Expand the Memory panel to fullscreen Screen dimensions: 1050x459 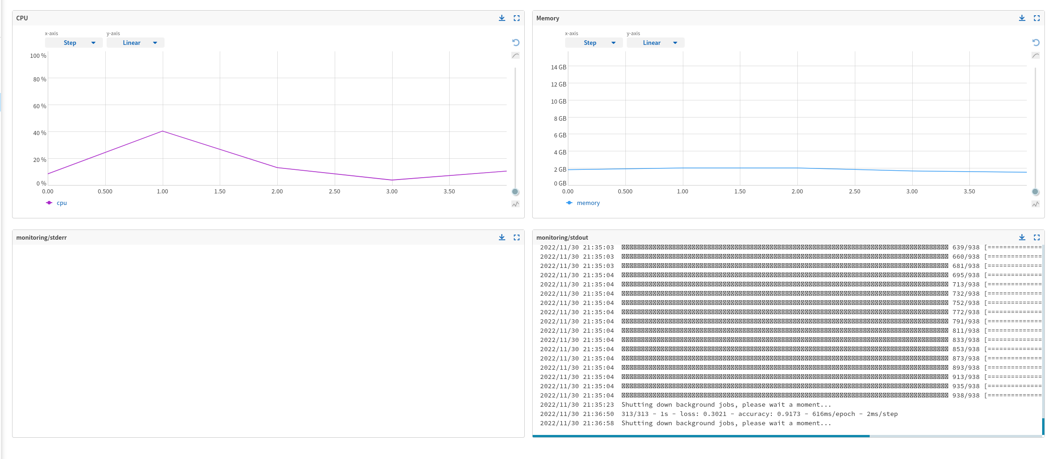[1037, 18]
